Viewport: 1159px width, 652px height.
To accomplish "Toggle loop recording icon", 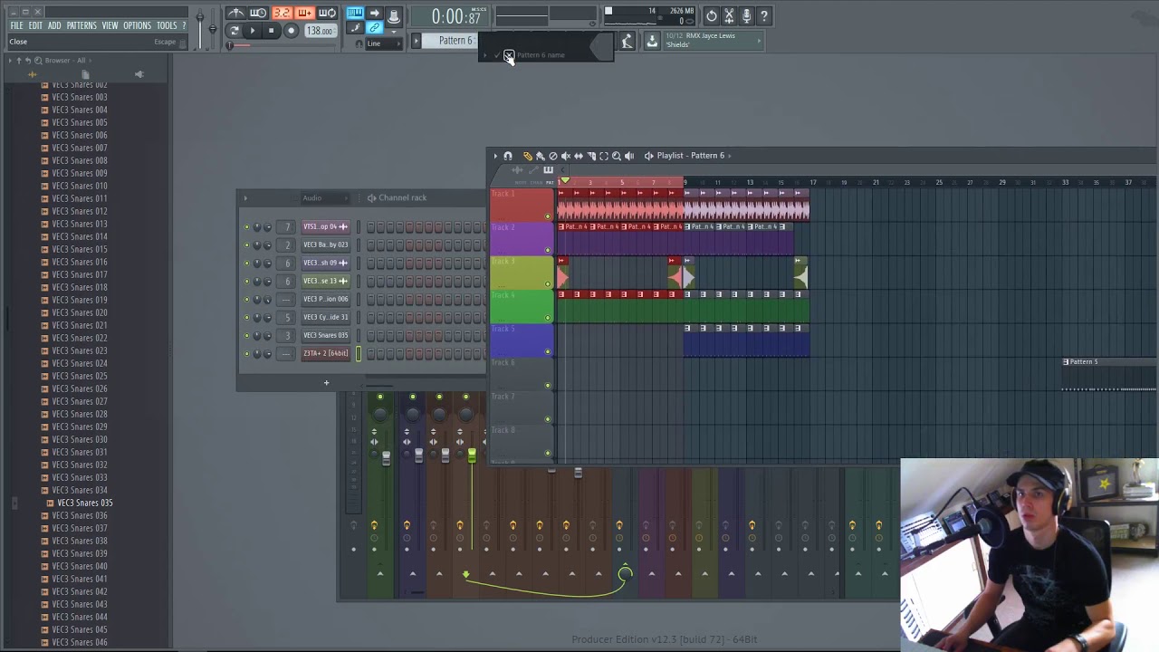I will [x=327, y=13].
